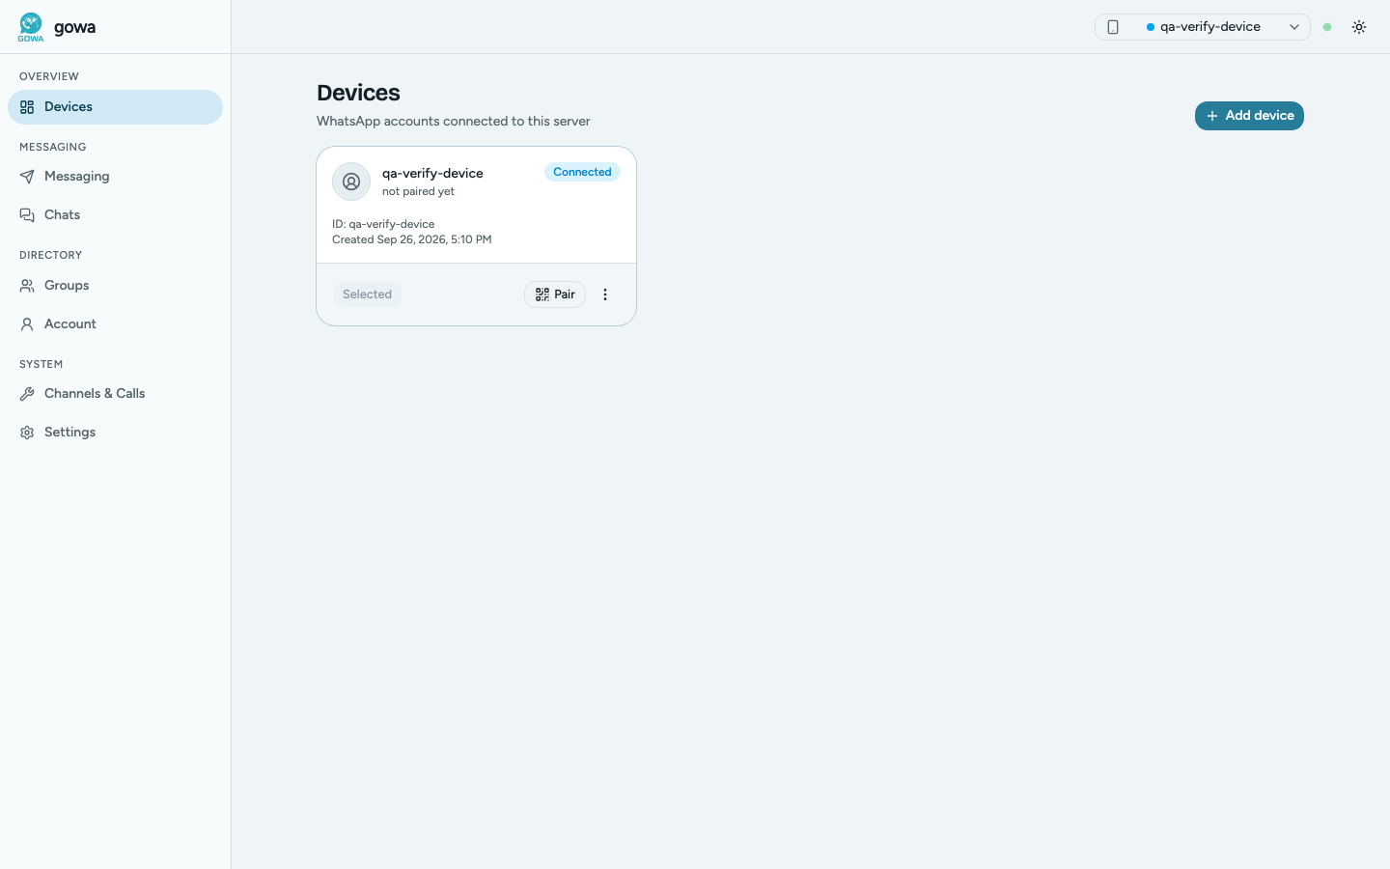Click 'WhatsApp accounts connected to this server' text
The image size is (1390, 869).
454,122
